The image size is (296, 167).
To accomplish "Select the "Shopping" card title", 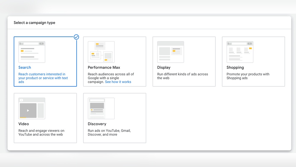I will tap(235, 68).
